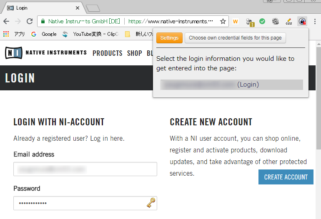Click the address bar URL
The width and height of the screenshot is (321, 219).
point(171,21)
